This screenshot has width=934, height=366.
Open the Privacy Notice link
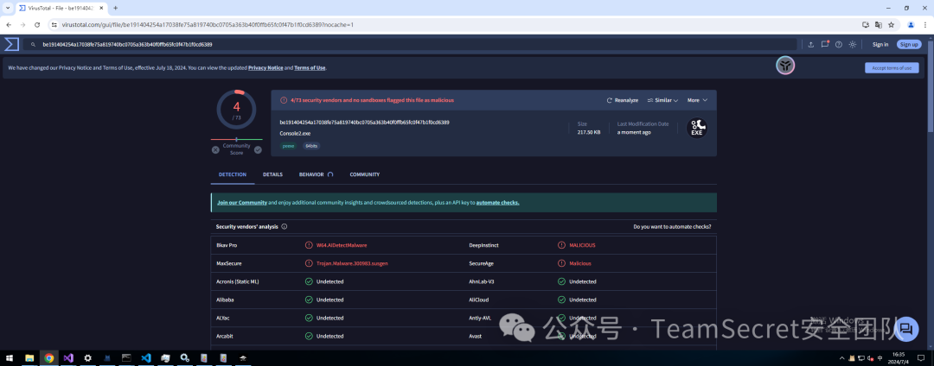click(x=265, y=67)
